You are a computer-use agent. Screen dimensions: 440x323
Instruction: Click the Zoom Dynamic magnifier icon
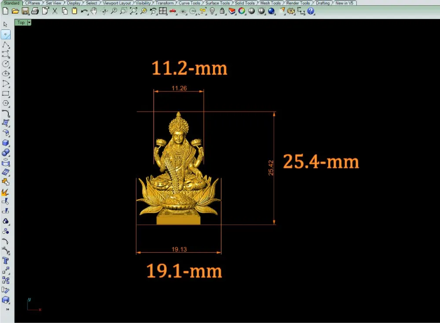[x=114, y=11]
